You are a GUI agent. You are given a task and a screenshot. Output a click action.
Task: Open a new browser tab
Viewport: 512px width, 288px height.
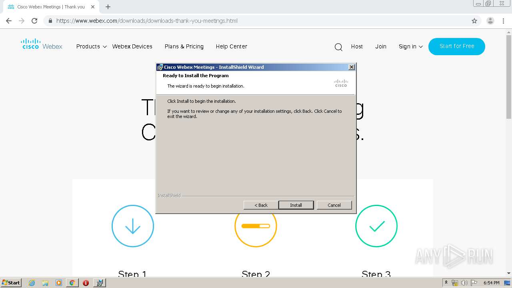[x=108, y=7]
